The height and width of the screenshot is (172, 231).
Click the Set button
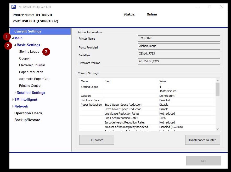click(x=204, y=161)
